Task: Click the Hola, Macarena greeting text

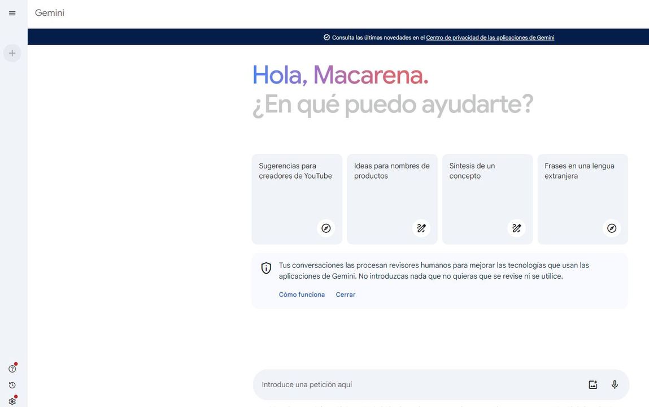Action: (340, 75)
